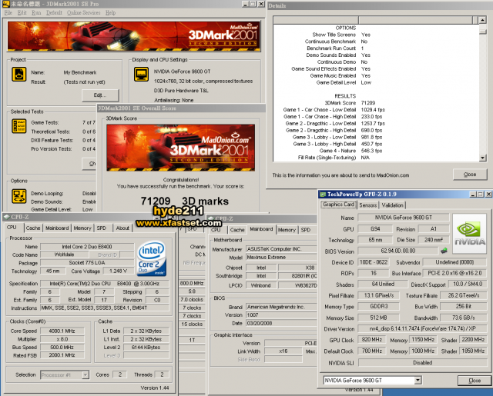Click the Options demo looping icon

tap(18, 196)
